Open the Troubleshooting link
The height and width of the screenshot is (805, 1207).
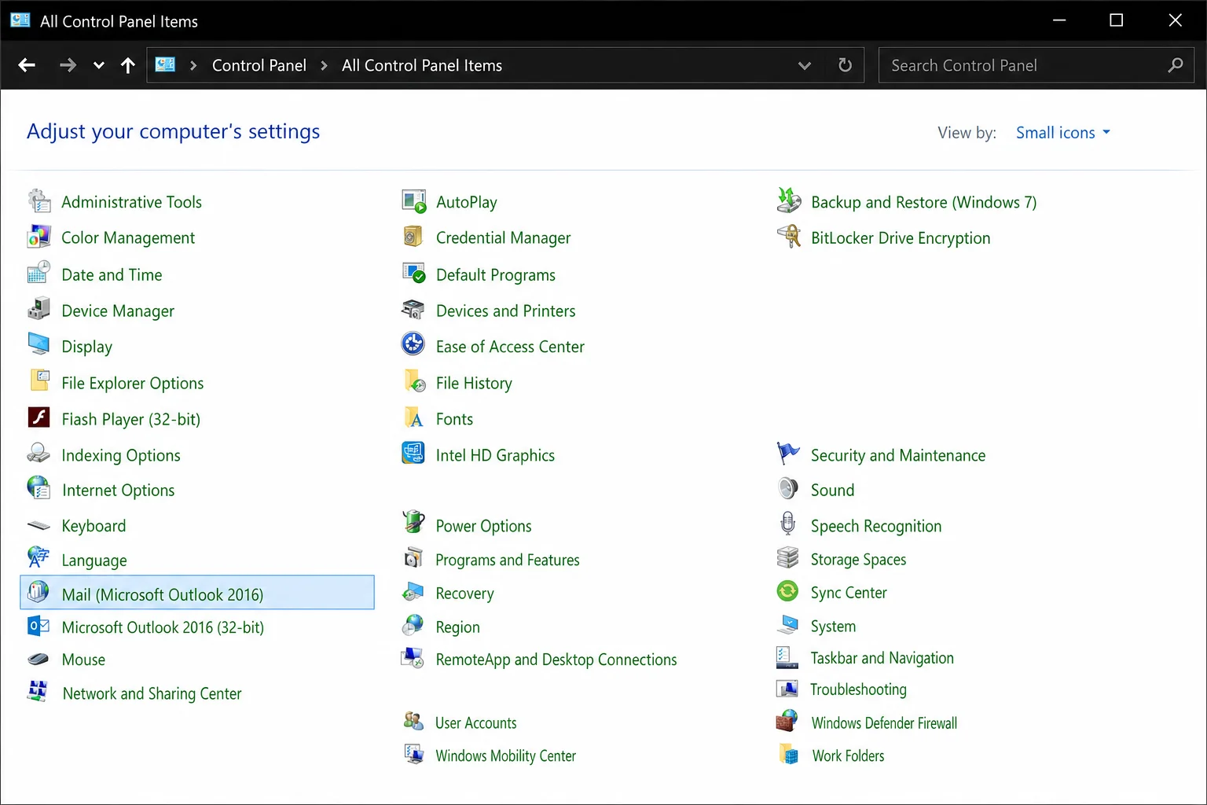tap(858, 689)
